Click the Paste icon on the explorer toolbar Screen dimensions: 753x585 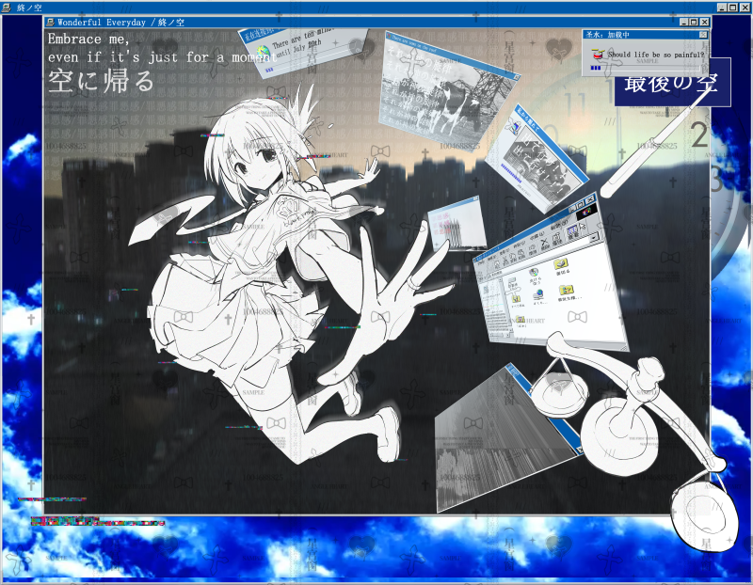pyautogui.click(x=521, y=256)
